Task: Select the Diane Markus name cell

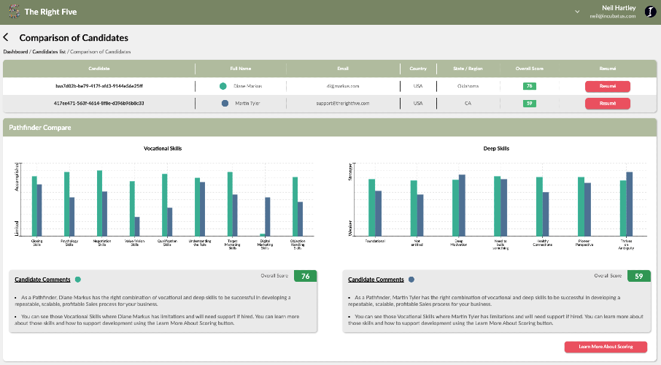Action: tap(248, 86)
